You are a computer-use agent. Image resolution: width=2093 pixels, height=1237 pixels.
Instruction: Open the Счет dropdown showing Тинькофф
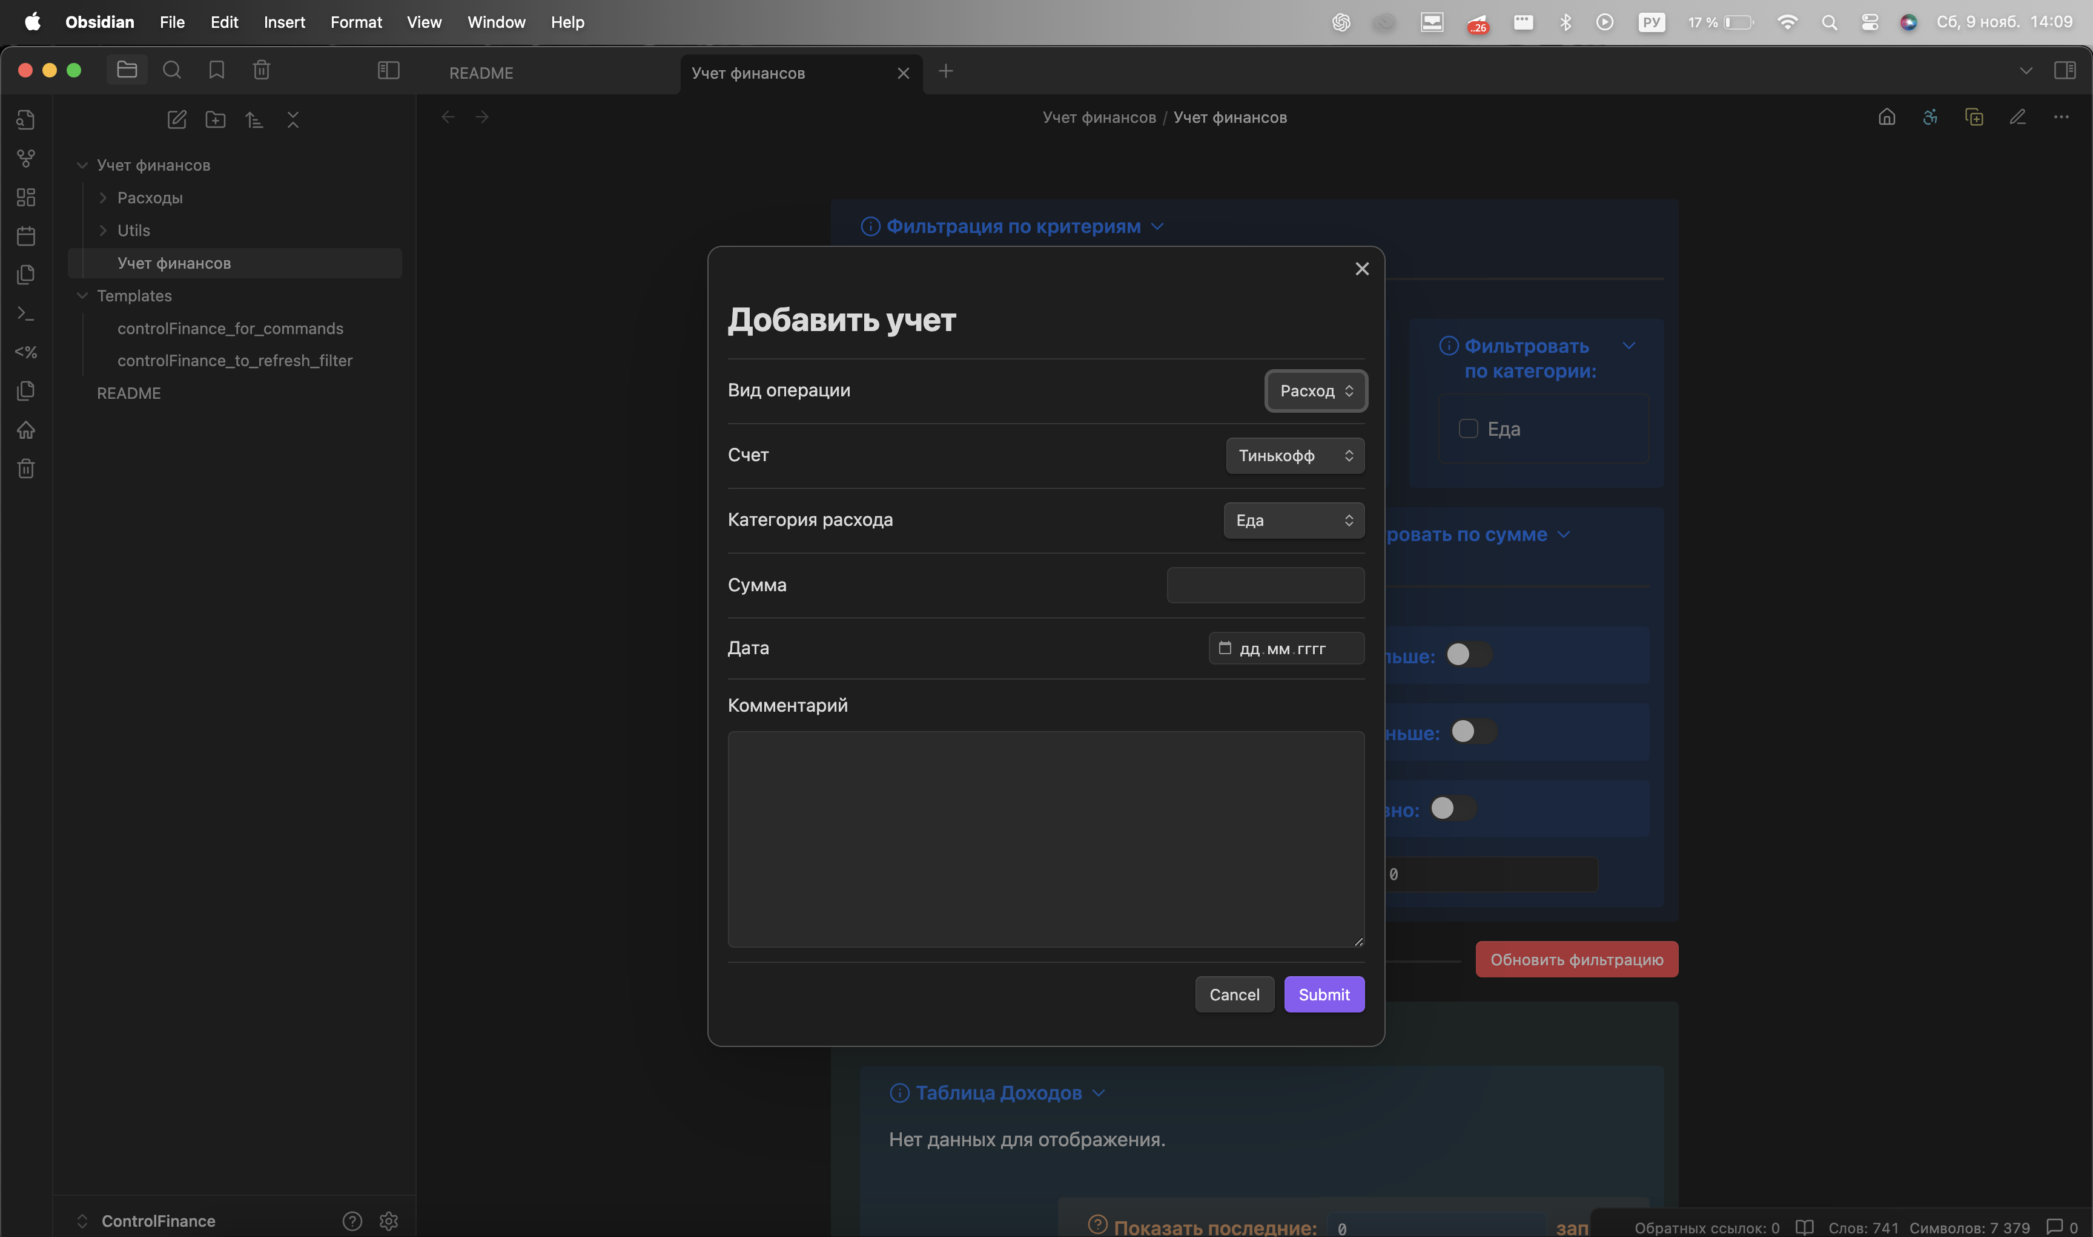(1295, 455)
